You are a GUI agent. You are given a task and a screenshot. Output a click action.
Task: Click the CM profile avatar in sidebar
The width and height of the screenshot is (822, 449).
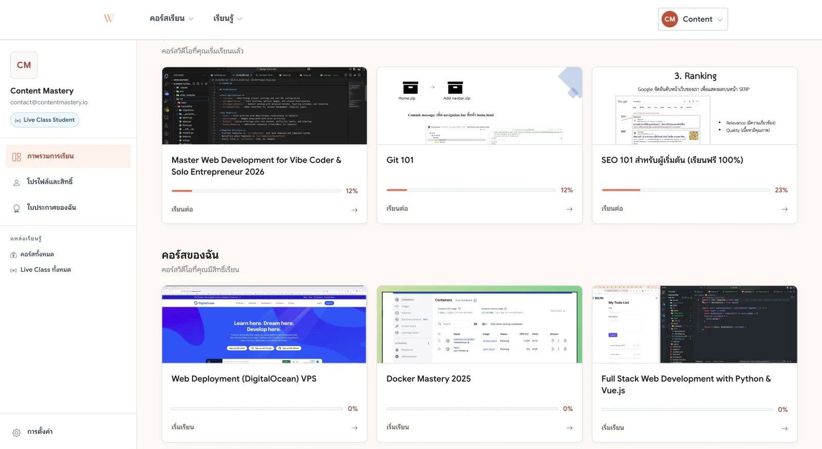pyautogui.click(x=24, y=65)
